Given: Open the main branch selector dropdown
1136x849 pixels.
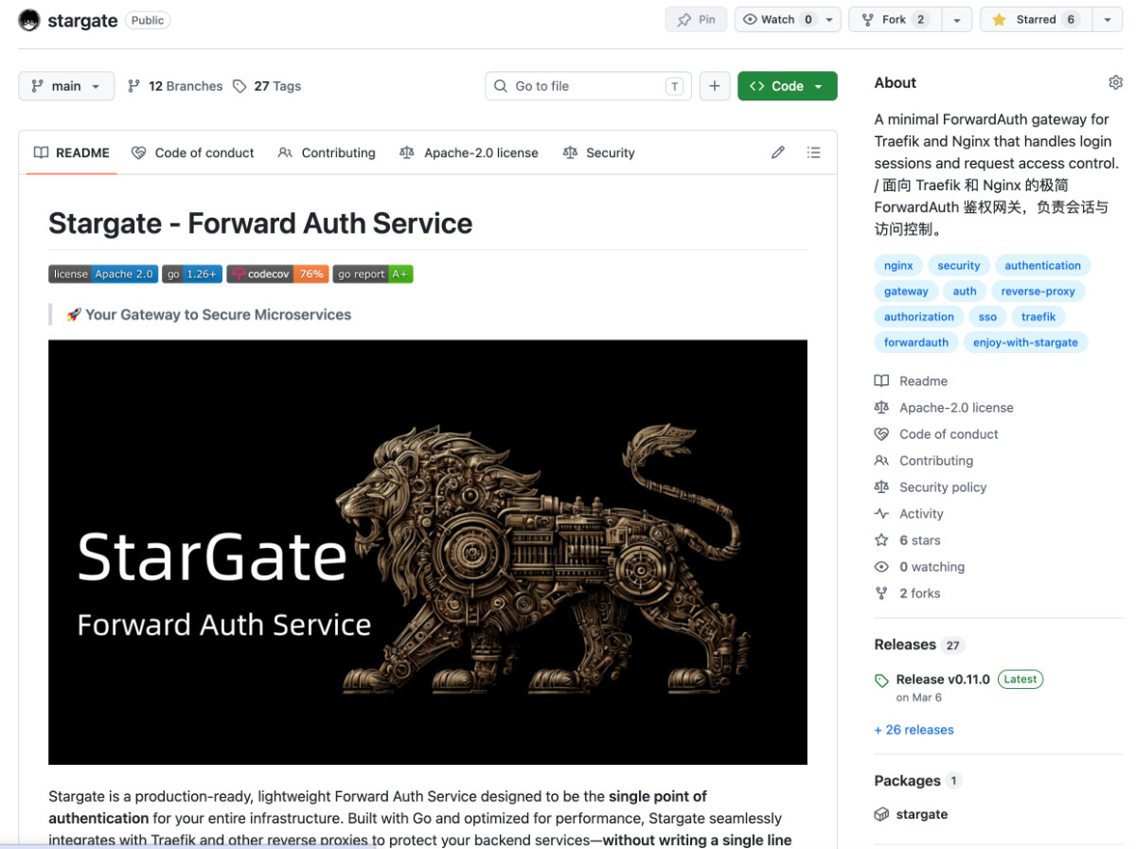Looking at the screenshot, I should [66, 86].
